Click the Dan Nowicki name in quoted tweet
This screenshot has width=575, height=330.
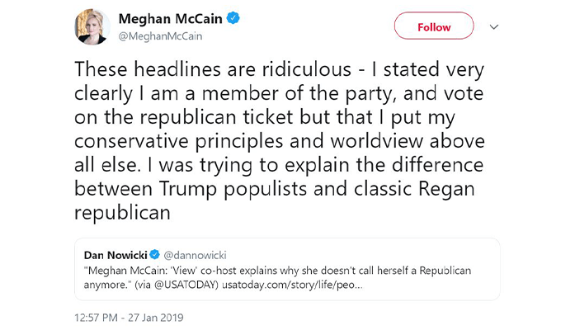click(x=114, y=254)
